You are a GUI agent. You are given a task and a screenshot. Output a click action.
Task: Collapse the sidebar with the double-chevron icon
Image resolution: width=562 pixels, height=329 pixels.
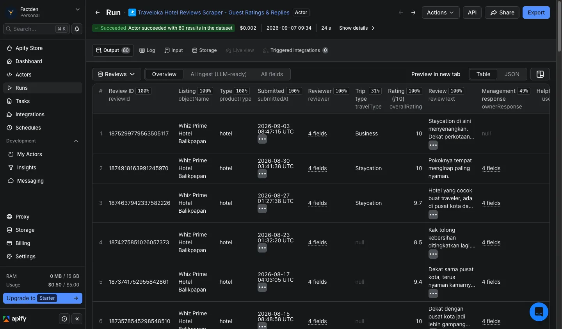77,319
